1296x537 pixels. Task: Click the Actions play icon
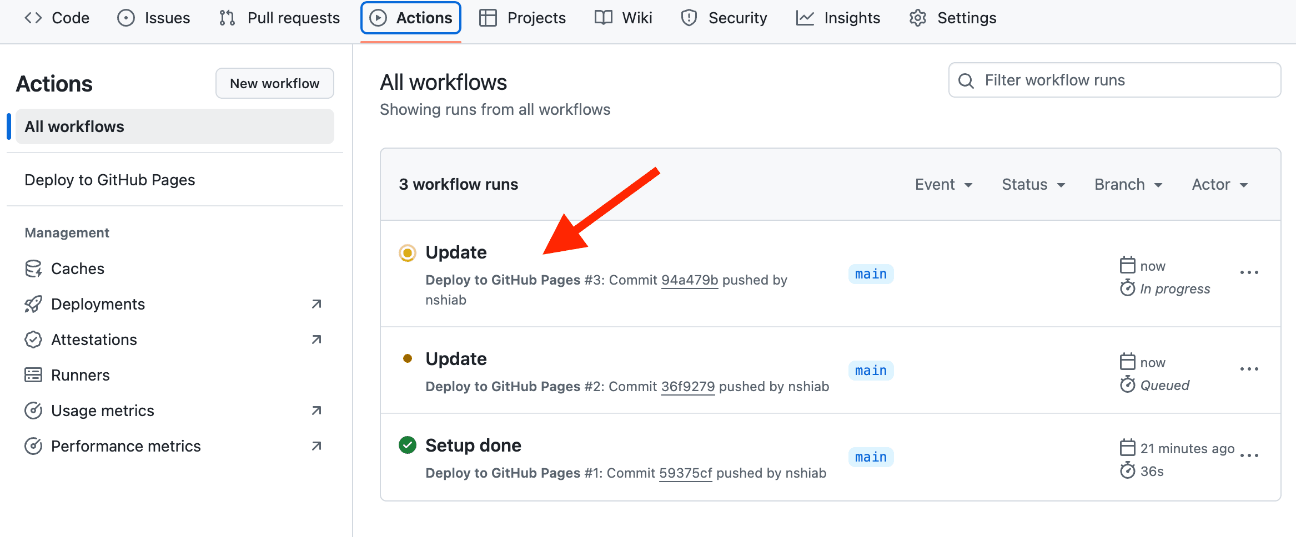(x=378, y=18)
